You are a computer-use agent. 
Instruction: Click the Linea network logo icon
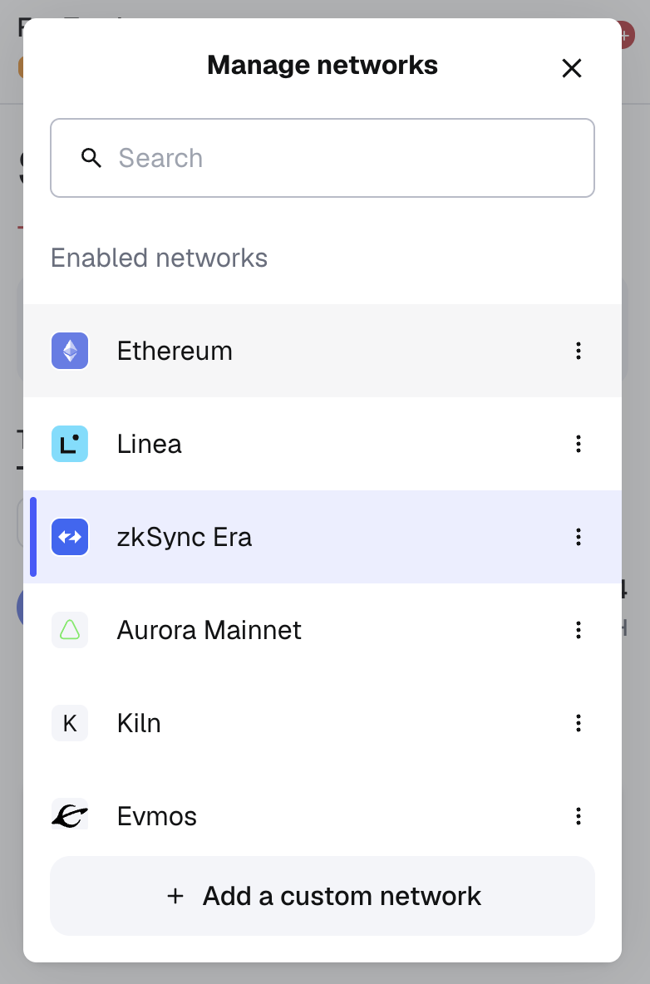click(x=70, y=444)
